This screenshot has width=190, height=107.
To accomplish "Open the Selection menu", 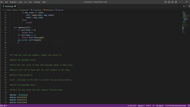I will click(x=13, y=2).
